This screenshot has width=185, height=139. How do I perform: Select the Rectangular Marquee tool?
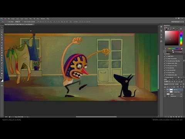[x=2, y=30]
